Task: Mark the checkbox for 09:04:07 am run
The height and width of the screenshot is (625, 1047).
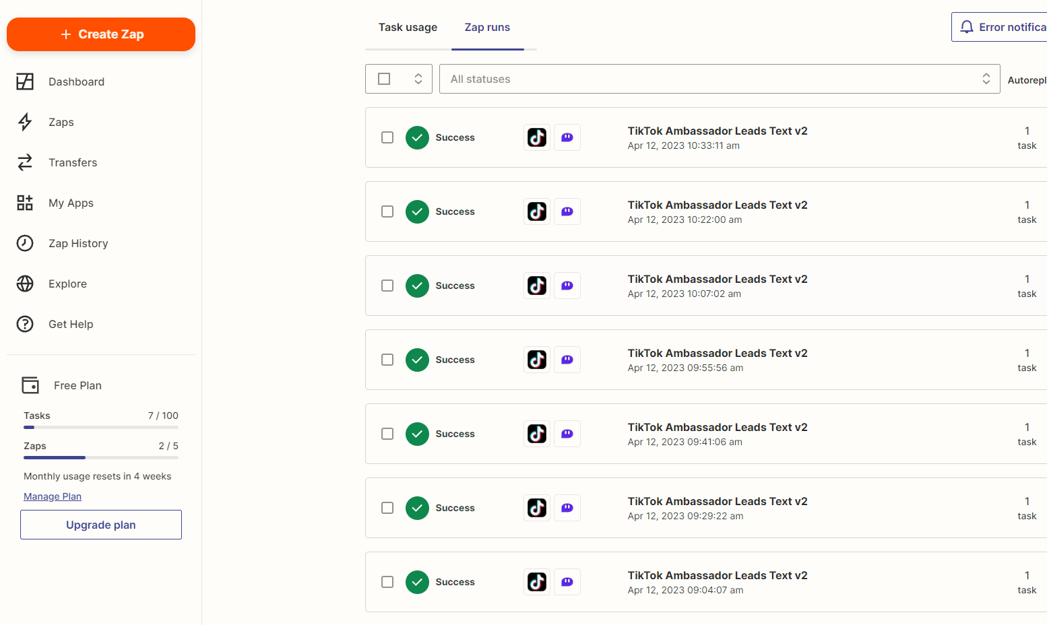Action: click(387, 582)
